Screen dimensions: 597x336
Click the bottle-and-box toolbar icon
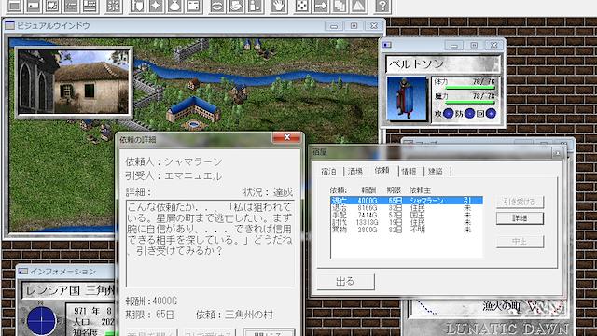pos(255,6)
